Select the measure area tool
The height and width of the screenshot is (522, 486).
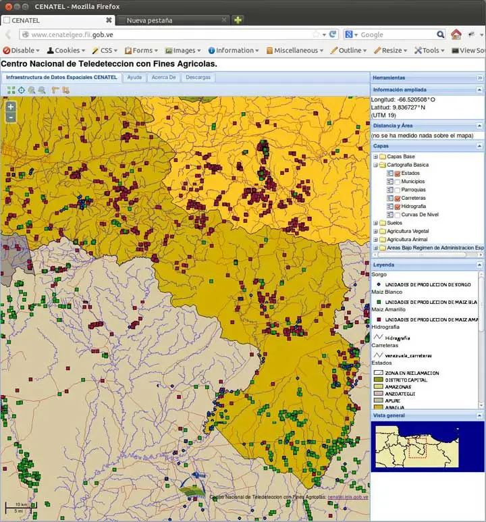click(x=66, y=90)
